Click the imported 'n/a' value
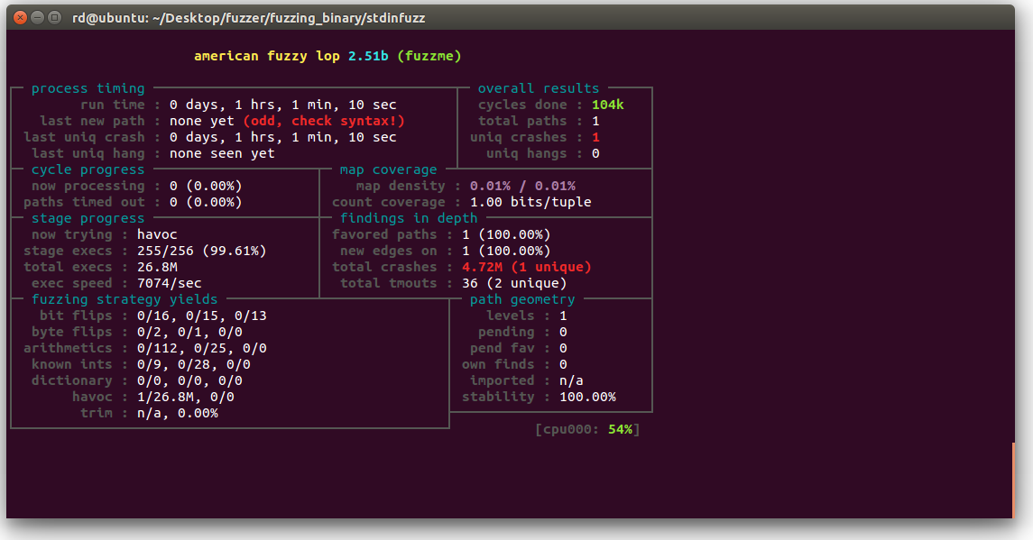Screen dimensions: 1033x540 click(571, 380)
